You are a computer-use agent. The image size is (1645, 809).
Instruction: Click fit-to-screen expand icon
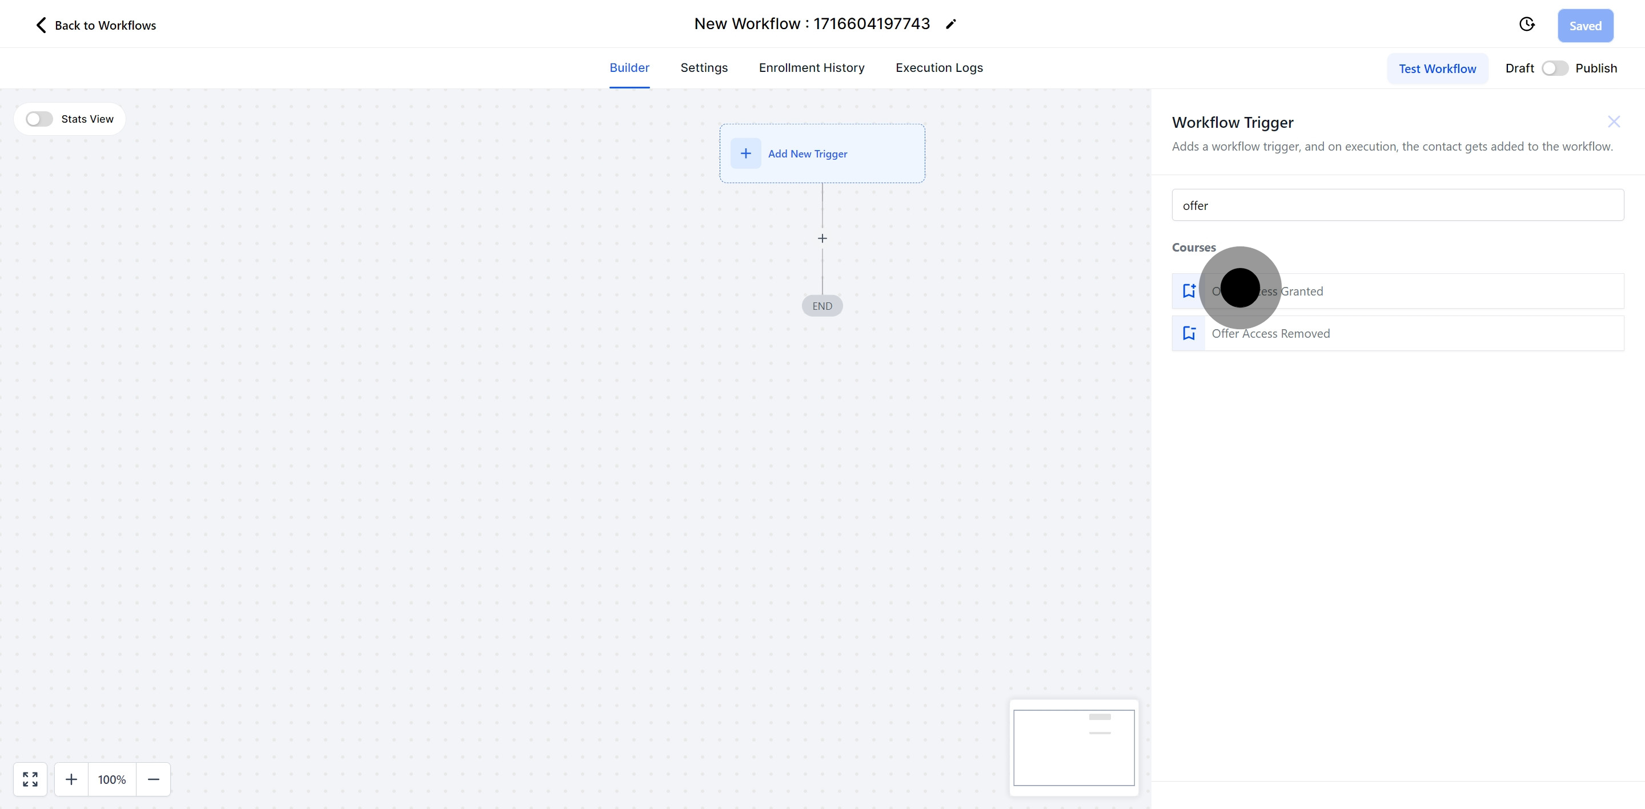[30, 779]
